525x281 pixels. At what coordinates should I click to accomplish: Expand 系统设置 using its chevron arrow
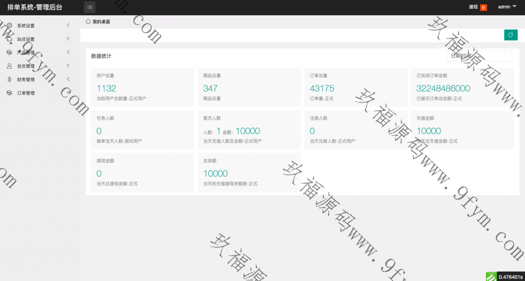pos(68,25)
